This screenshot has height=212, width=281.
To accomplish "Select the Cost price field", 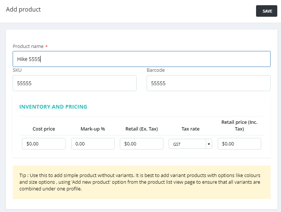I will (x=44, y=144).
